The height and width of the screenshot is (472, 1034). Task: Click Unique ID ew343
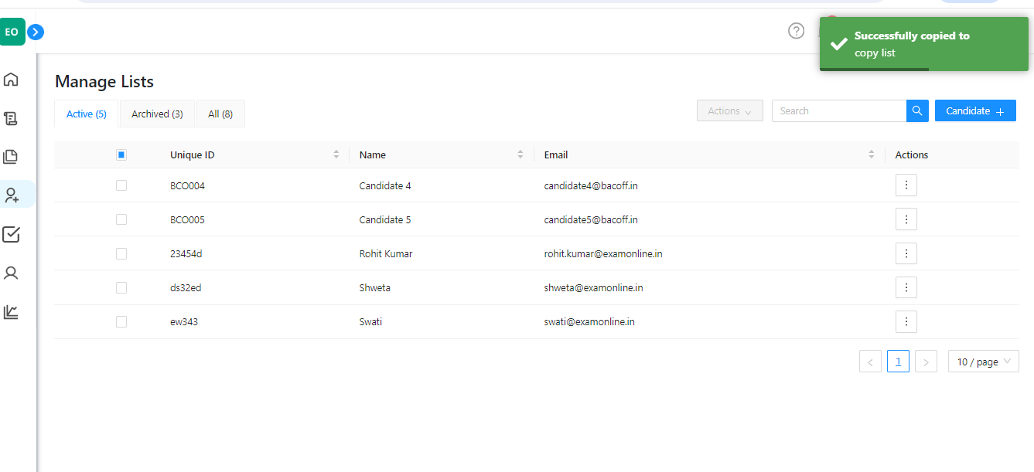point(184,321)
